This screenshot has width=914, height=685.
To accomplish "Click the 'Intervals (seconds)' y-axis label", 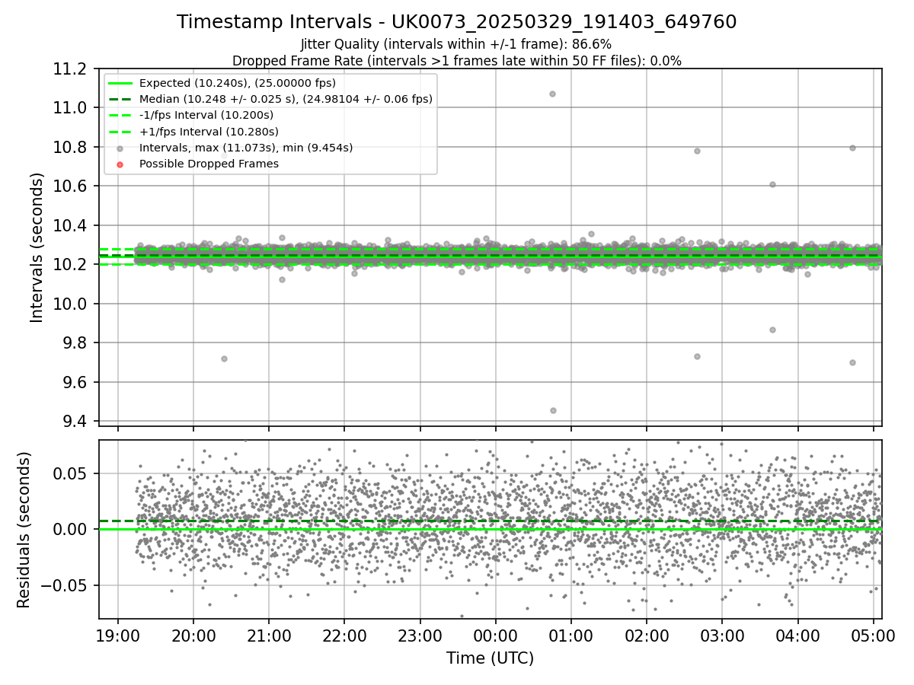I will (x=37, y=247).
